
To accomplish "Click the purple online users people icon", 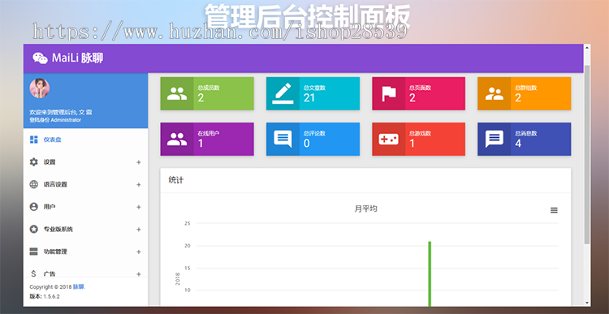I will [x=177, y=139].
